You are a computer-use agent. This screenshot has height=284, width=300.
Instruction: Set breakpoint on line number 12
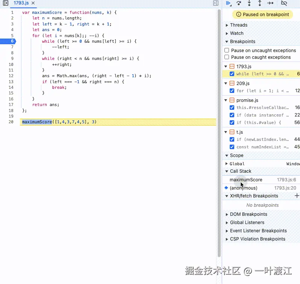(11, 76)
